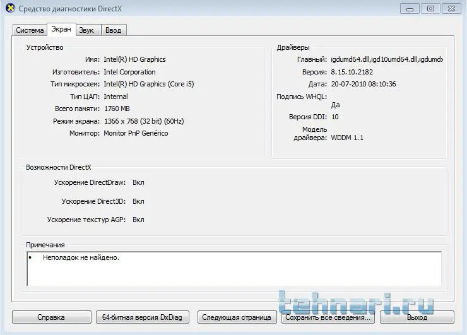The height and width of the screenshot is (335, 467).
Task: Click the Режим экрана label
Action: [x=76, y=121]
